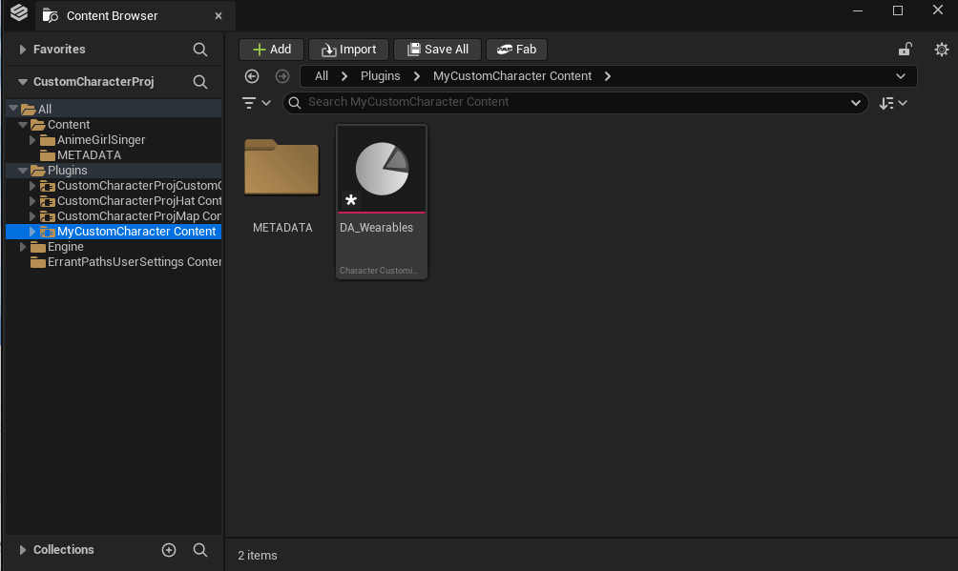Viewport: 958px width, 571px height.
Task: Expand the CustomCharacterProjMap Content arrow
Action: 32,216
